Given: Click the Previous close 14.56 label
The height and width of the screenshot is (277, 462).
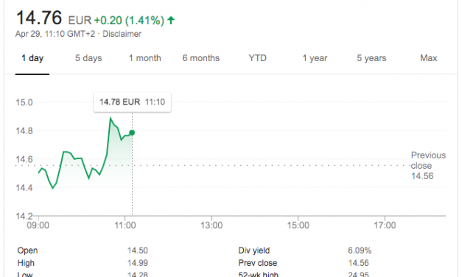Looking at the screenshot, I should pos(428,166).
